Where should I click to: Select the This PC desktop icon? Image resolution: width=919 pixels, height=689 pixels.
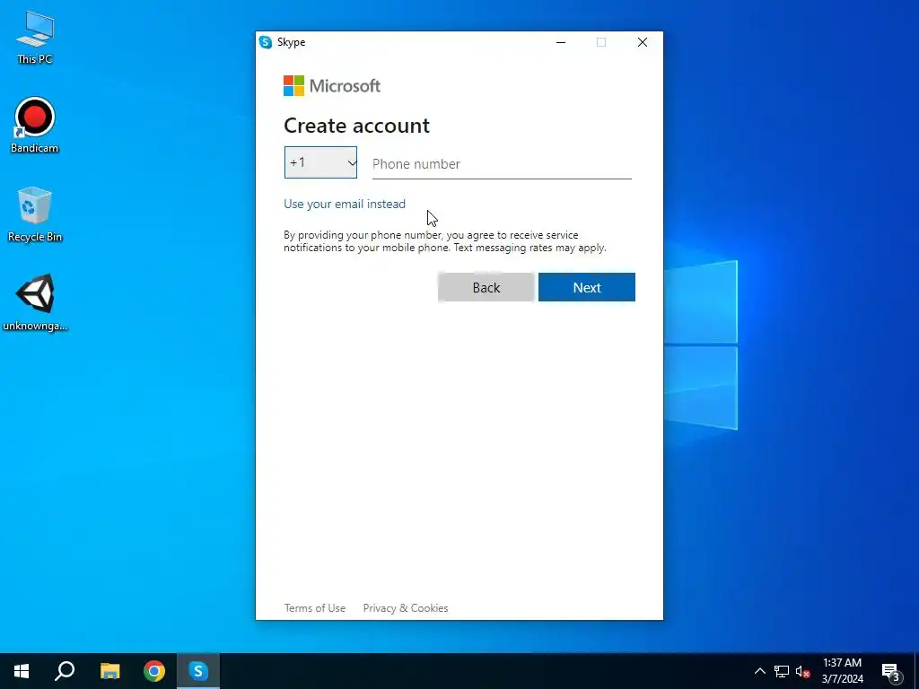tap(35, 37)
